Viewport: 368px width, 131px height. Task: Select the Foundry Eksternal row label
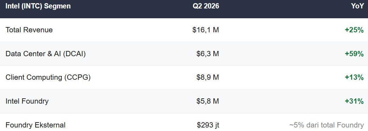tap(36, 125)
